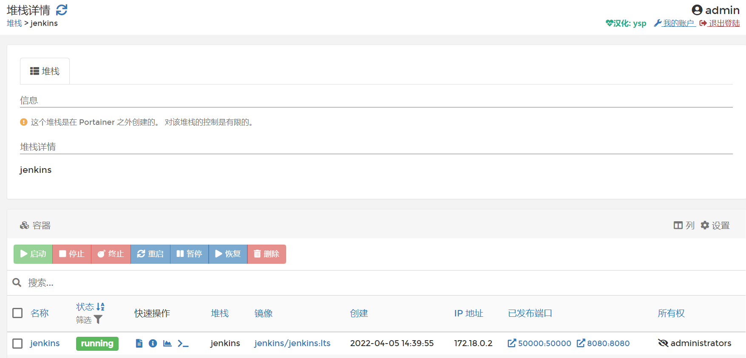Click the status filter funnel icon

click(x=98, y=319)
